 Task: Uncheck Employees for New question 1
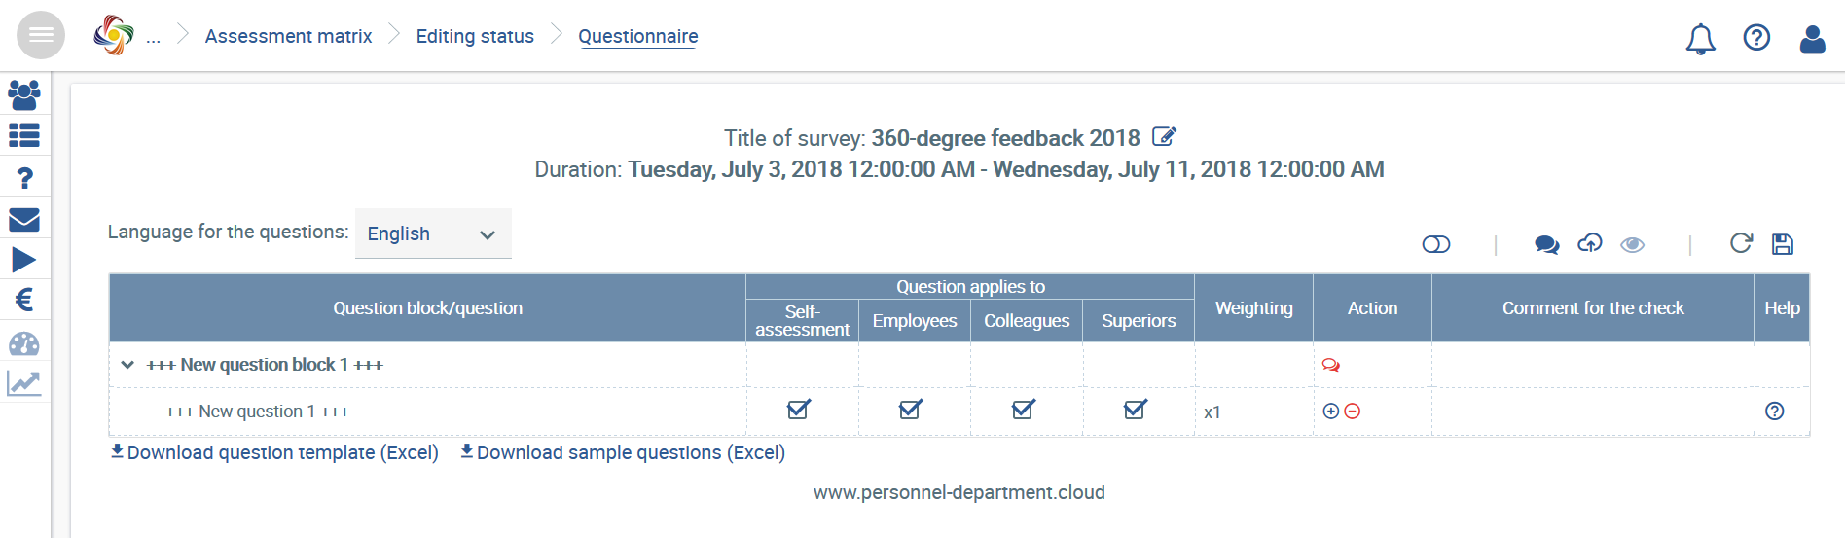911,410
